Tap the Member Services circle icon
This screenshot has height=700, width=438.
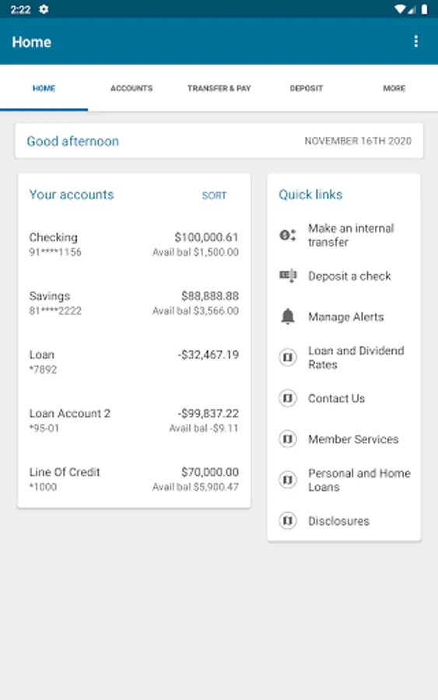pos(288,439)
